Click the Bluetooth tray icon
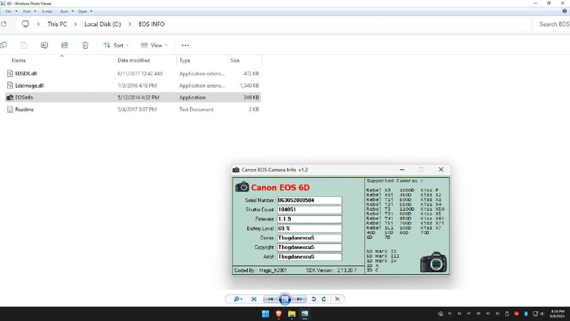This screenshot has width=570, height=321. [526, 314]
